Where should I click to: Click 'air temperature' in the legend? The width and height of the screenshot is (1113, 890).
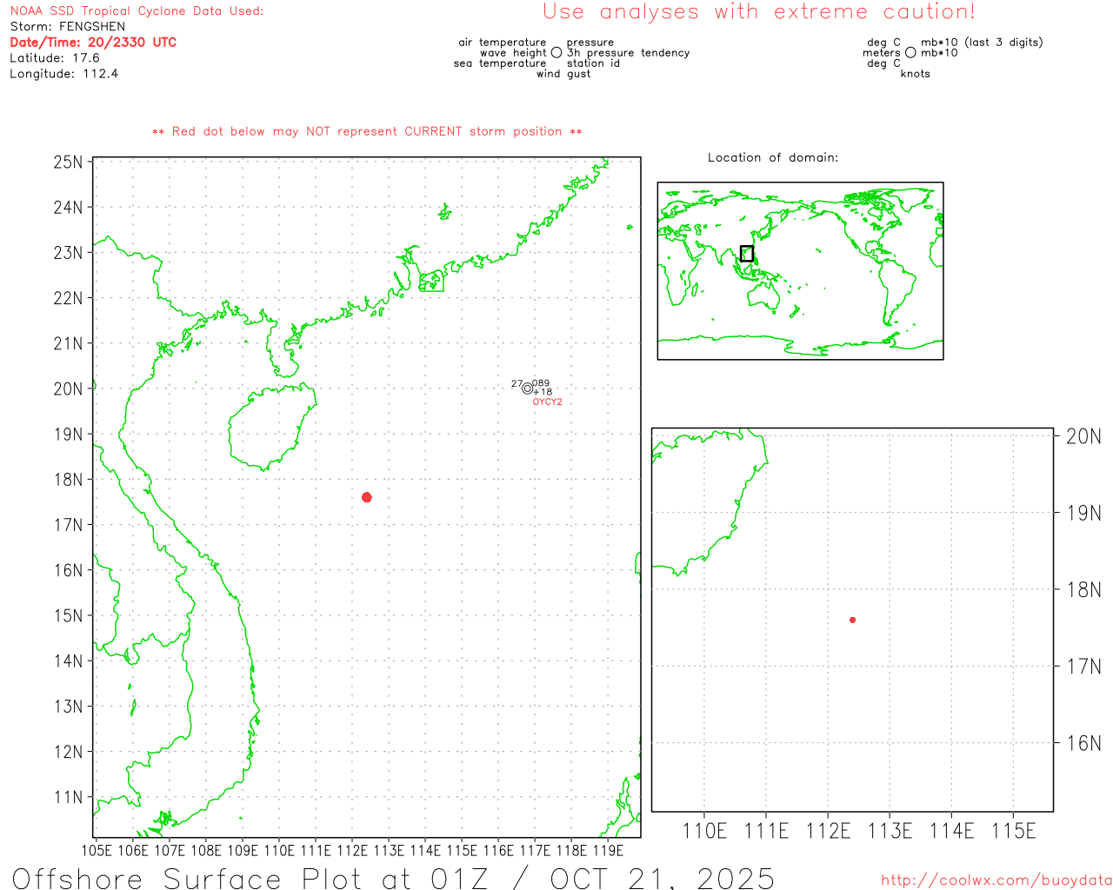503,43
